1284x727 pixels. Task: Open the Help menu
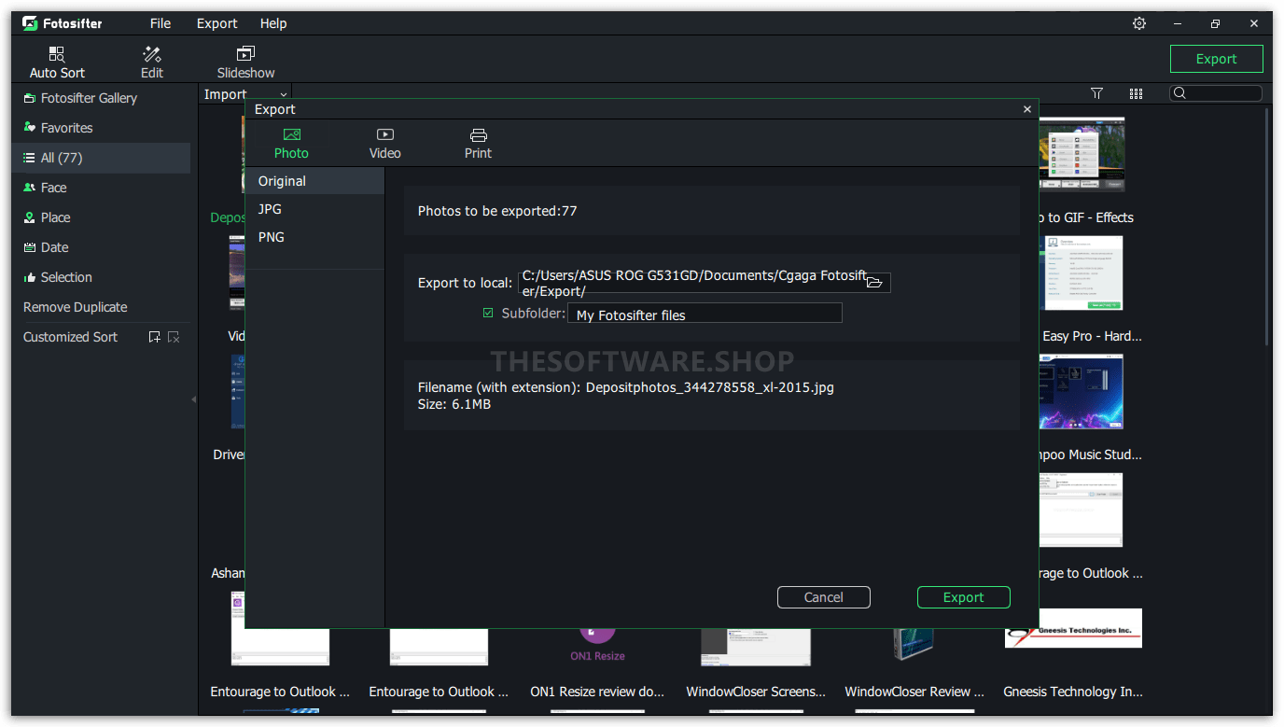(273, 23)
